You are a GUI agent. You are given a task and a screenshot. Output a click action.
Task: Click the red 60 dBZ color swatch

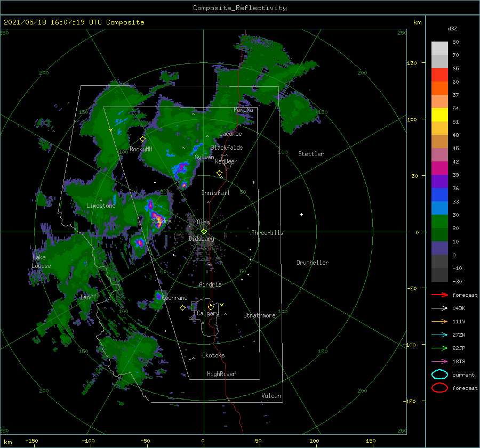tap(439, 75)
